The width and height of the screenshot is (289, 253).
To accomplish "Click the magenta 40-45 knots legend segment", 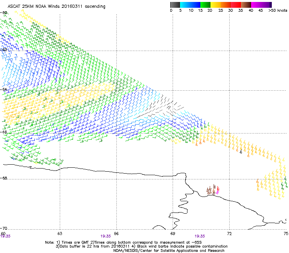I will click(257, 5).
